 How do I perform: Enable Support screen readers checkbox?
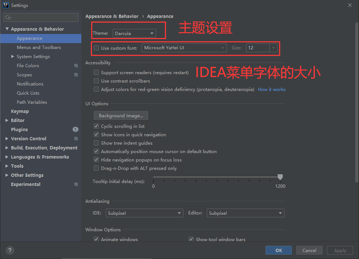pos(96,72)
